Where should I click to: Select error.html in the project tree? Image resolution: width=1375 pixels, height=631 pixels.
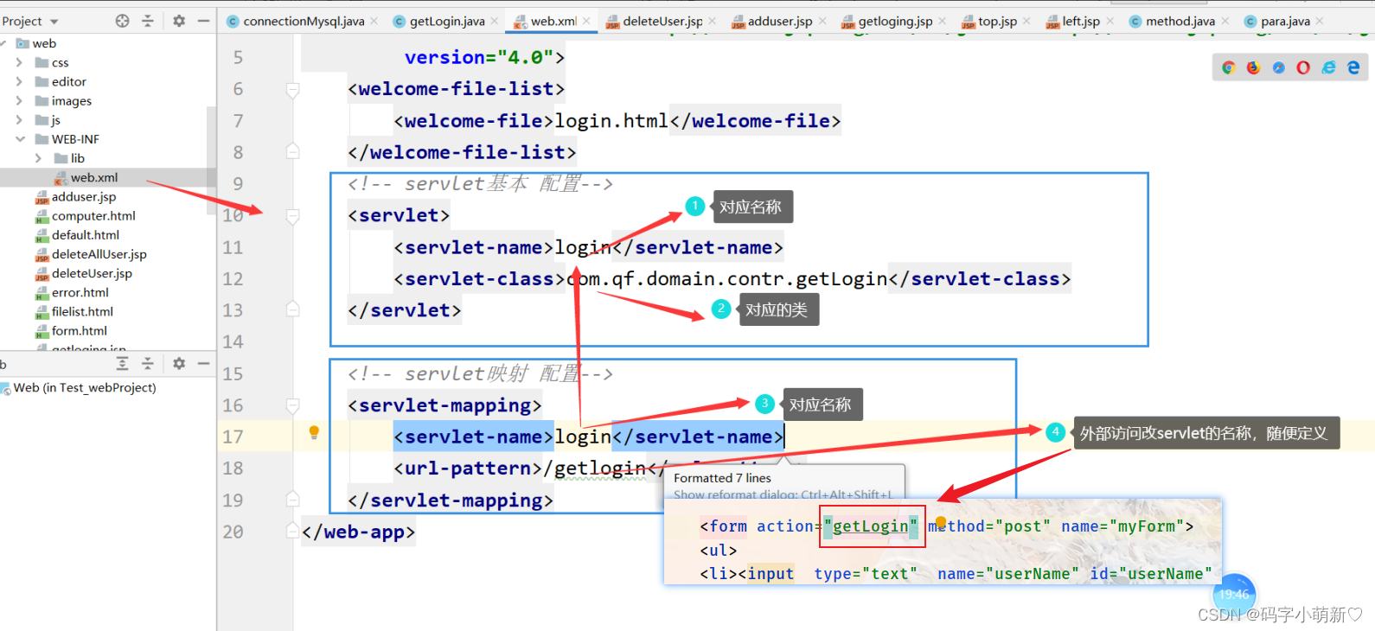(82, 292)
